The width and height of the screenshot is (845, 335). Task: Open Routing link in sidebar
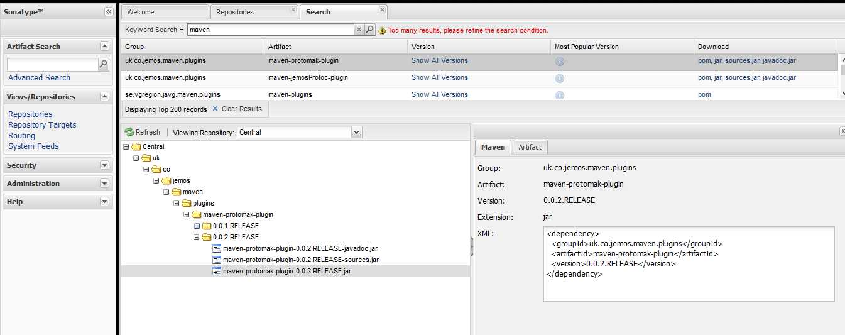pos(21,136)
